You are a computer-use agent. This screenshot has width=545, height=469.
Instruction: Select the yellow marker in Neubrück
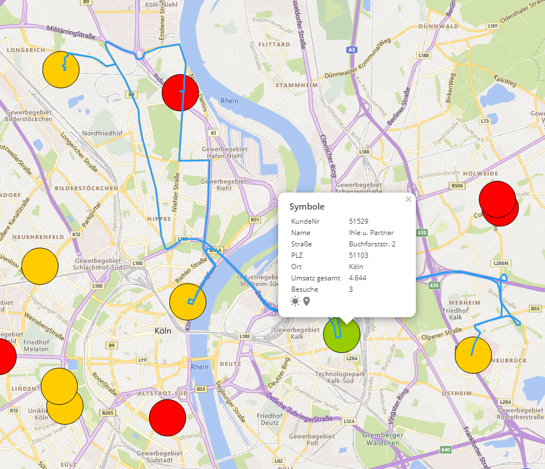click(473, 355)
